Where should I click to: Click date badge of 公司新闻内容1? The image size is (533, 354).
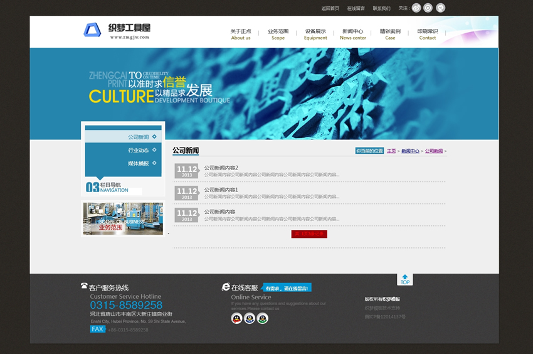pos(187,193)
